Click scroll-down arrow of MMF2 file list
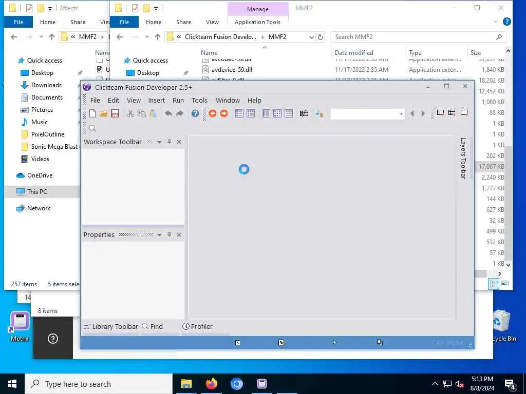This screenshot has width=526, height=394. (508, 264)
